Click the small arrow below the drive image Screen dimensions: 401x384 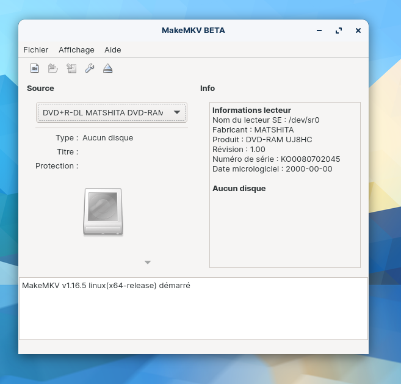click(x=147, y=263)
